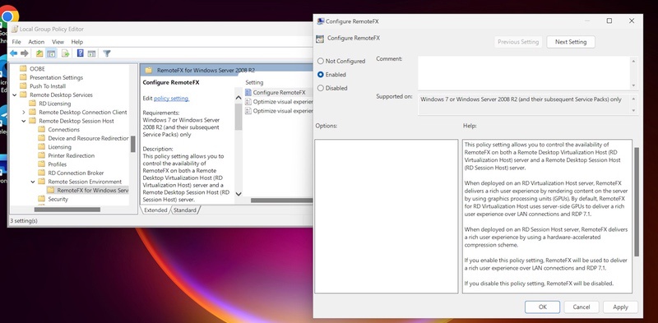The image size is (658, 323).
Task: Click the Printer Redirection folder icon
Action: point(41,155)
